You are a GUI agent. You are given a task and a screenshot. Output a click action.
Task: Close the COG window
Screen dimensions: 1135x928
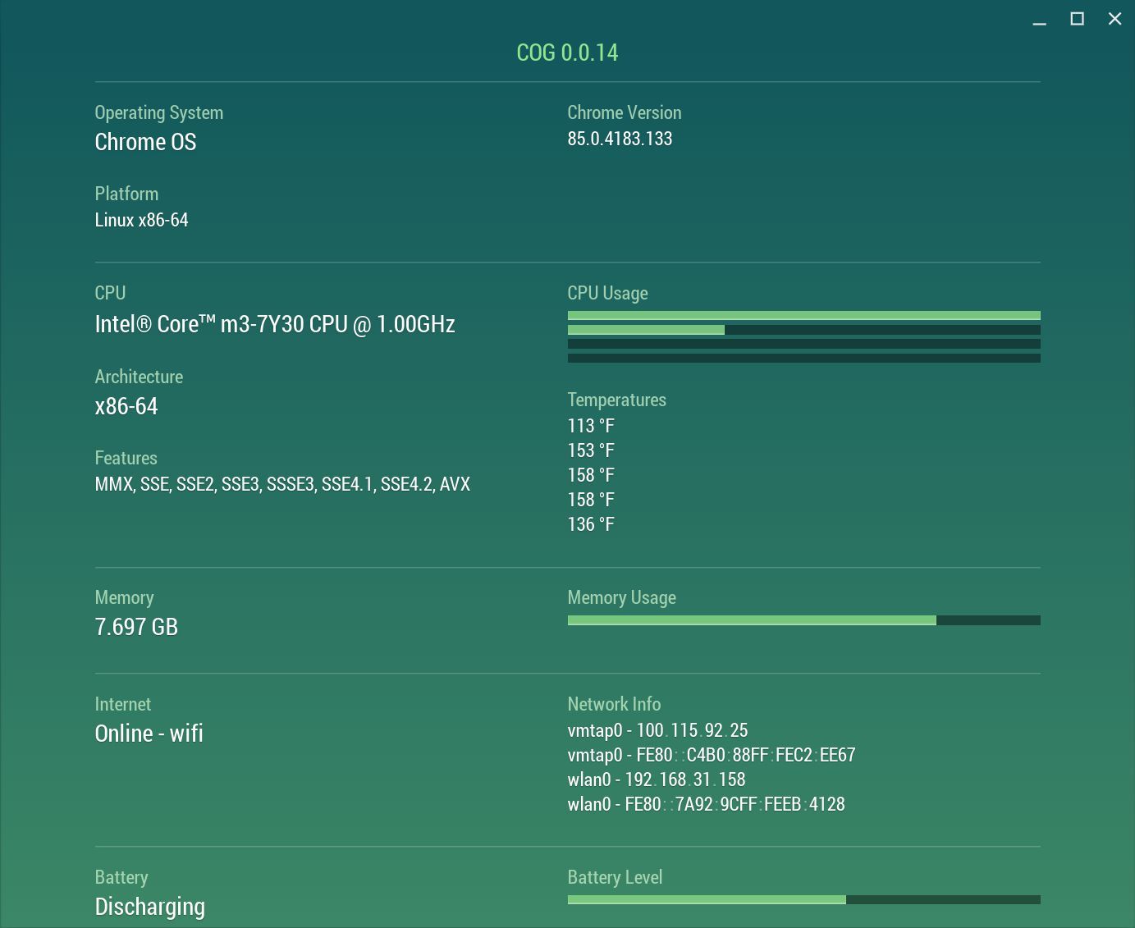tap(1114, 19)
